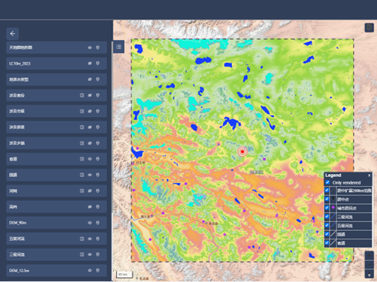Show the hidden LC10m_2023 layer via eye icon

point(89,63)
